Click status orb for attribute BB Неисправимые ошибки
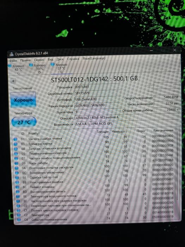Image resolution: width=185 pixels, height=247 pixels. coord(17,182)
